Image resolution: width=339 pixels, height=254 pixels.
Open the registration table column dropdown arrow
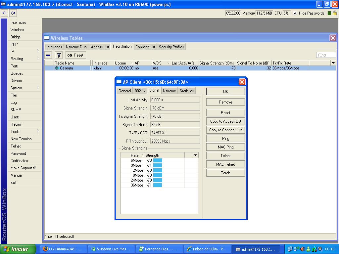pos(333,63)
